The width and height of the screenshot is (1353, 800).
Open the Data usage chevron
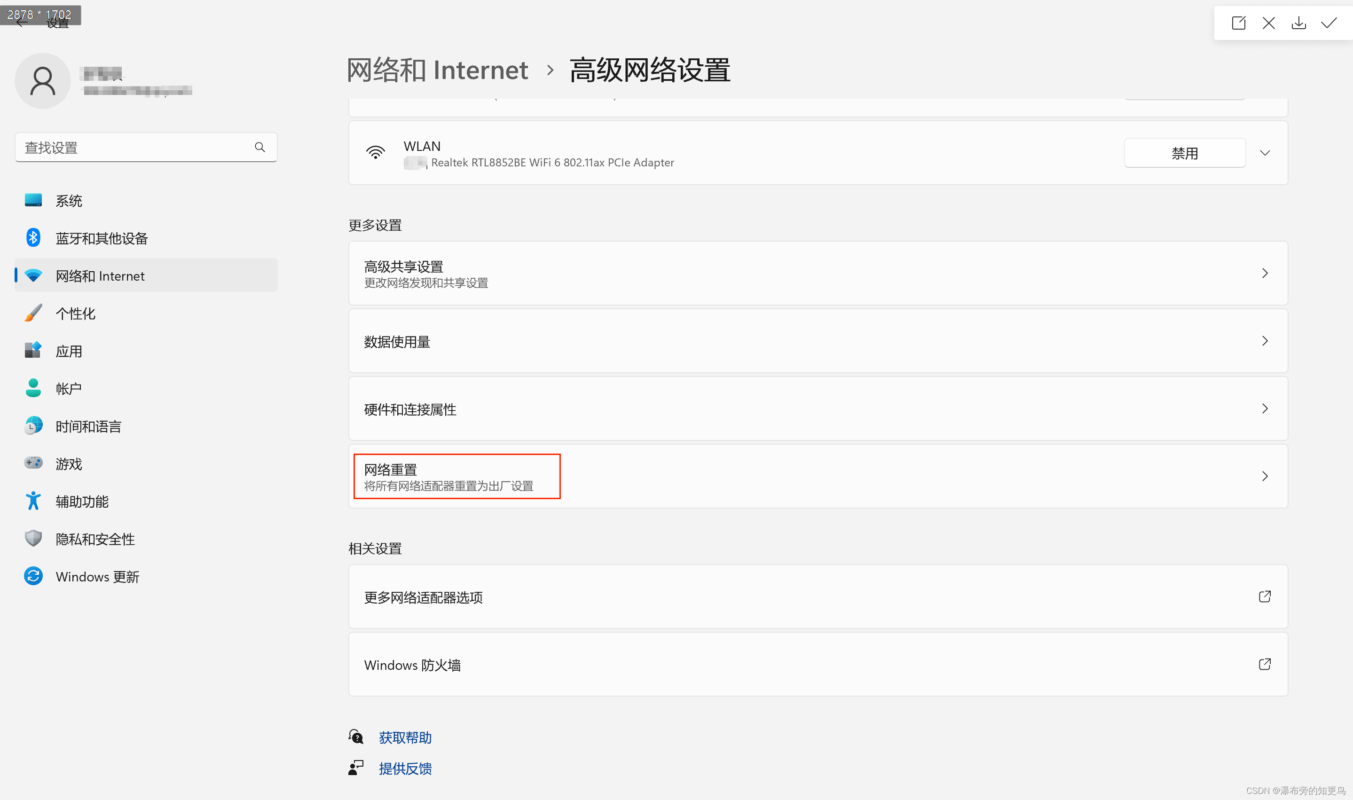point(1265,341)
